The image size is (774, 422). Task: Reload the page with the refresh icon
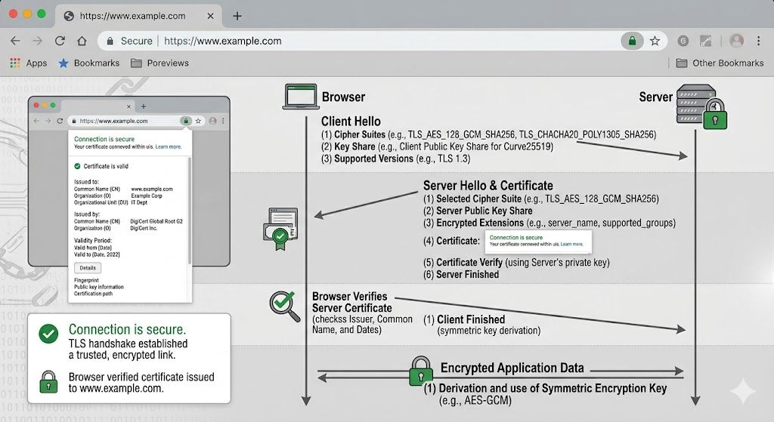pos(60,41)
